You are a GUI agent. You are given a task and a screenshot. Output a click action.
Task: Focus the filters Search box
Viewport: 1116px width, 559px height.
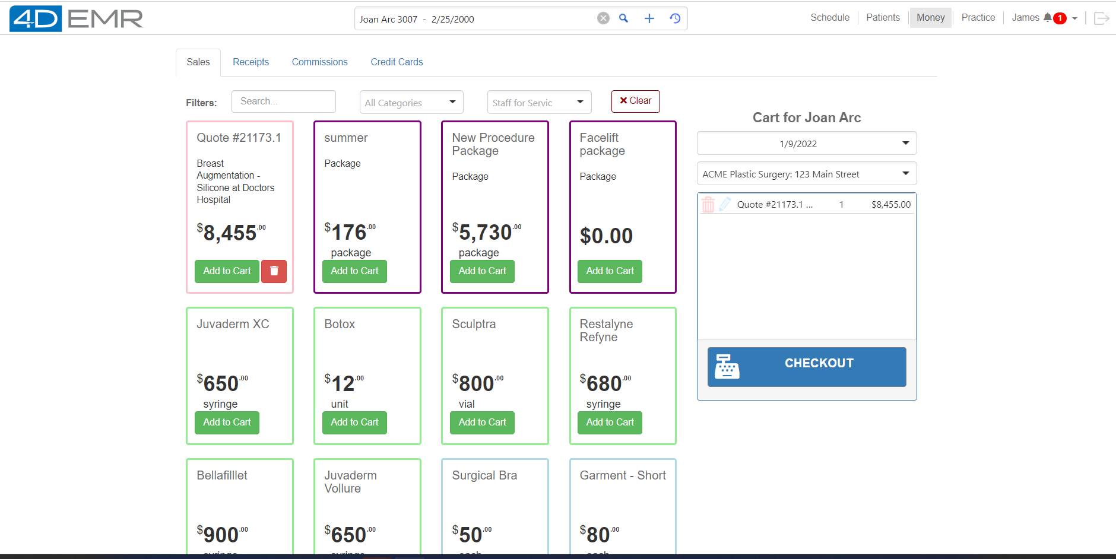click(x=284, y=101)
